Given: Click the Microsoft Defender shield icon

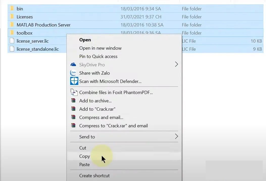Looking at the screenshot, I should click(x=74, y=81).
